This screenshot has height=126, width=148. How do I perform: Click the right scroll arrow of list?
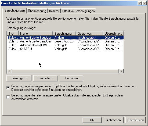[x=121, y=71]
